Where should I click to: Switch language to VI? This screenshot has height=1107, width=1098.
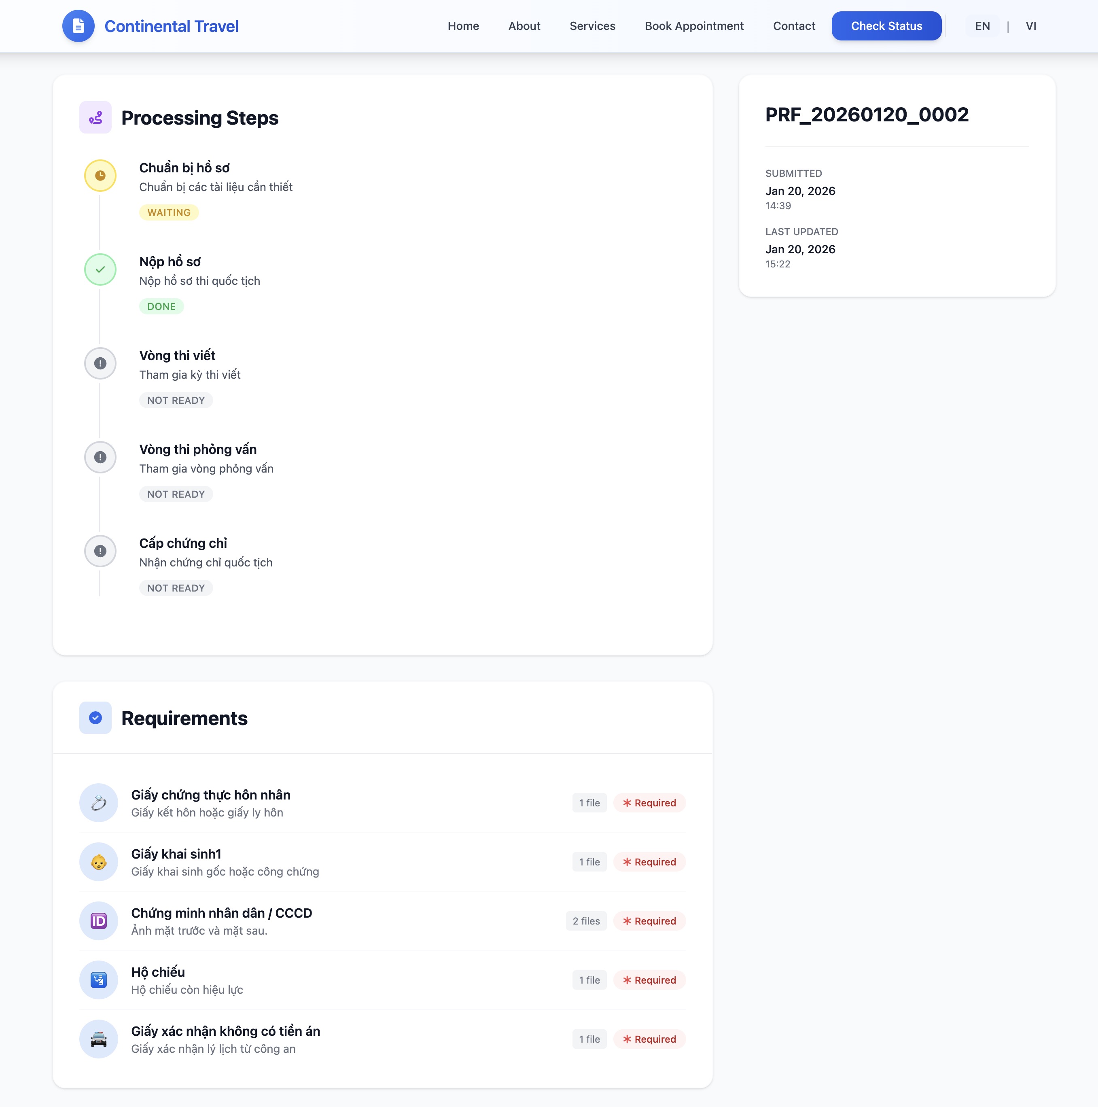pyautogui.click(x=1030, y=26)
